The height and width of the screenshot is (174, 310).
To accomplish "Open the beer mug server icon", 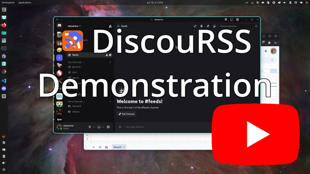I will [59, 34].
